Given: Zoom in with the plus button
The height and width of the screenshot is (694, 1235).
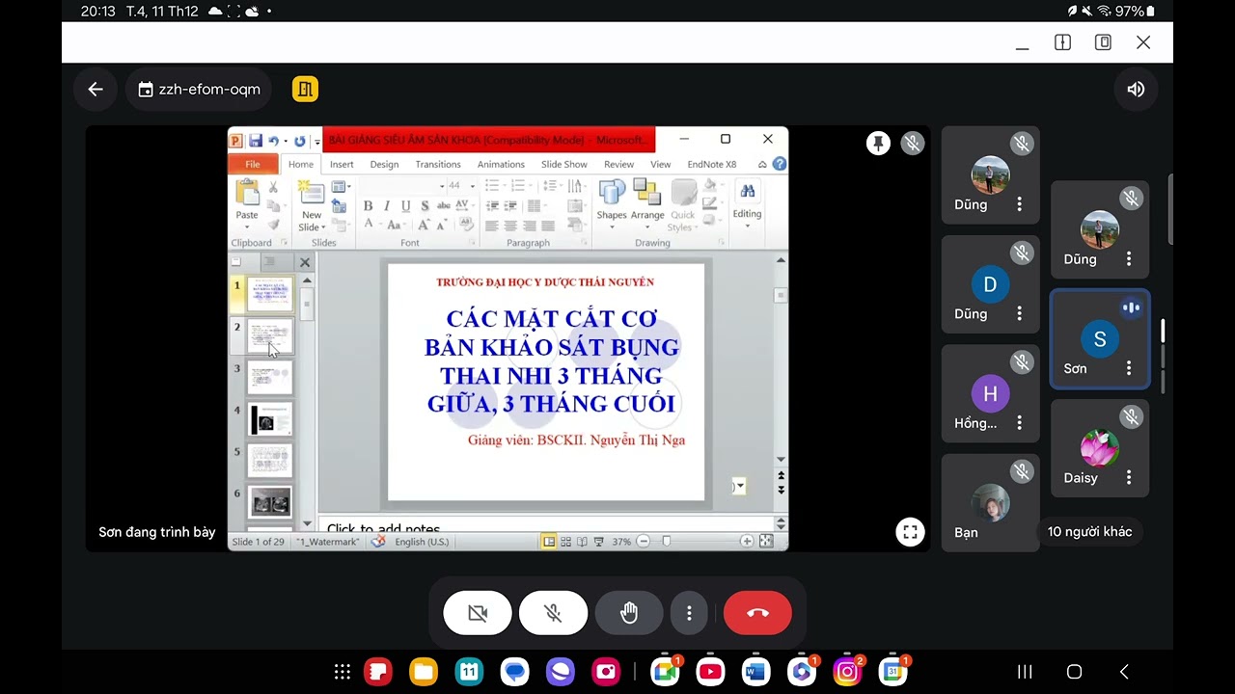Looking at the screenshot, I should point(747,542).
